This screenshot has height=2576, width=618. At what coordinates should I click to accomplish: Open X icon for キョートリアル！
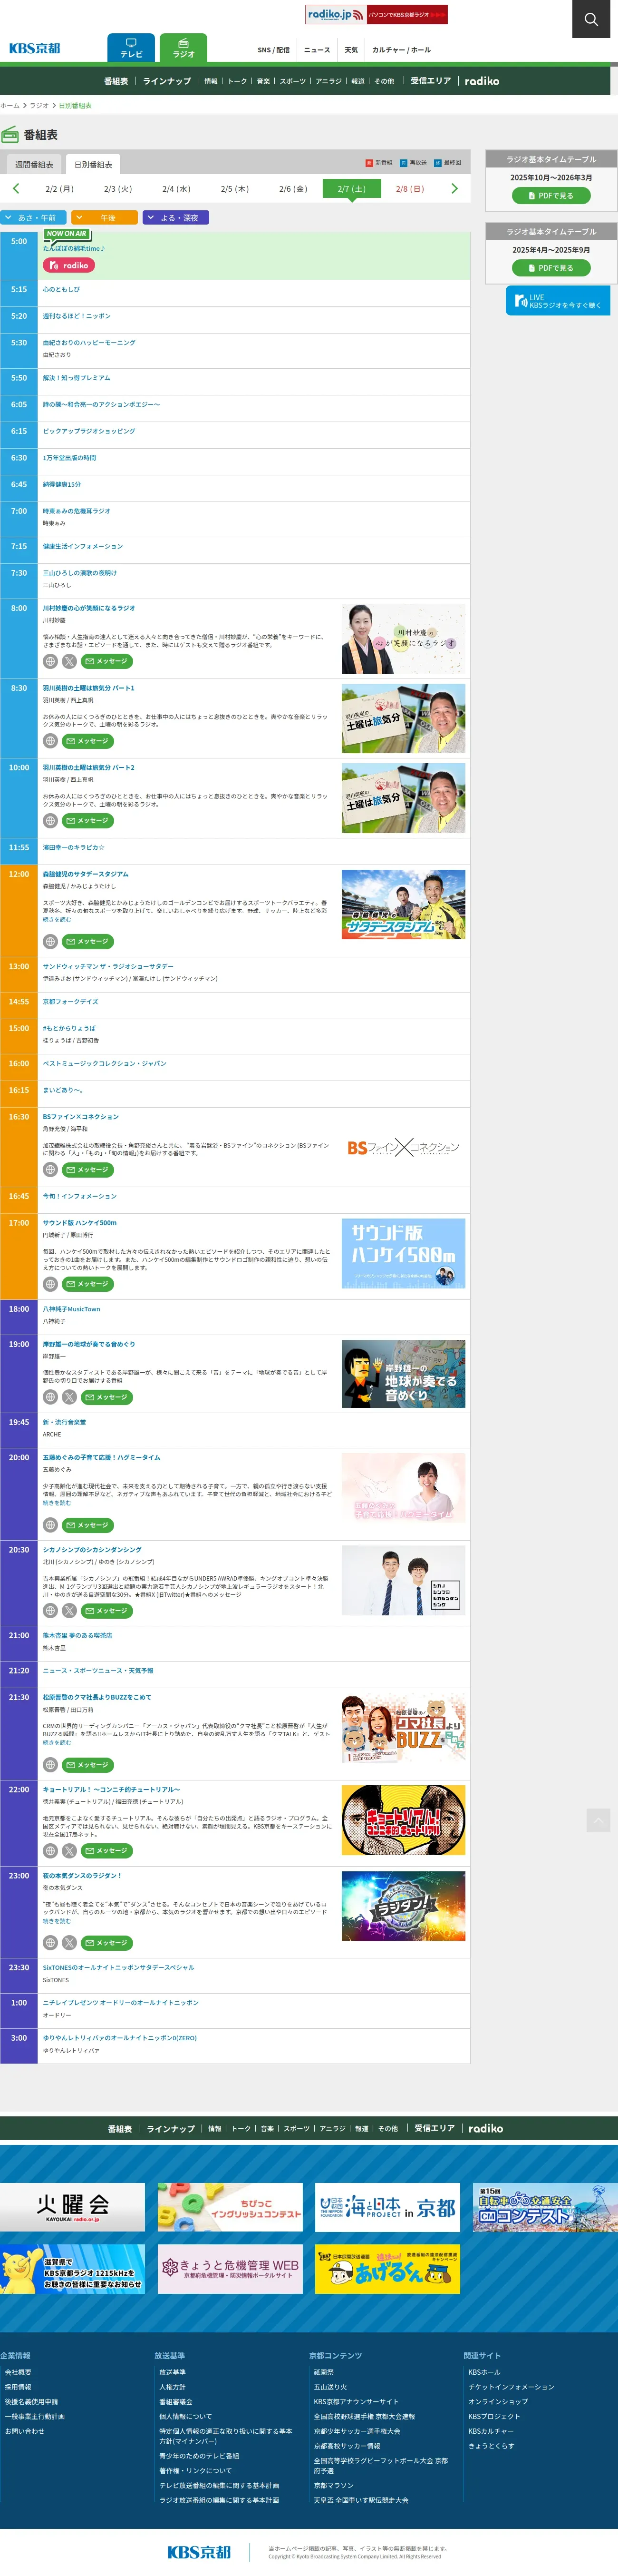[69, 1851]
